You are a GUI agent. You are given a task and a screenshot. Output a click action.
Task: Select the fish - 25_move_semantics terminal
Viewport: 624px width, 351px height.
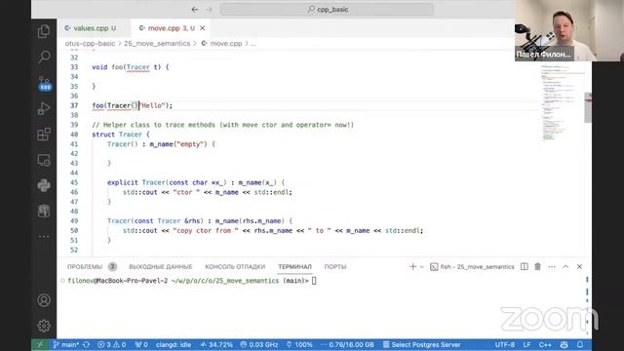tap(472, 266)
